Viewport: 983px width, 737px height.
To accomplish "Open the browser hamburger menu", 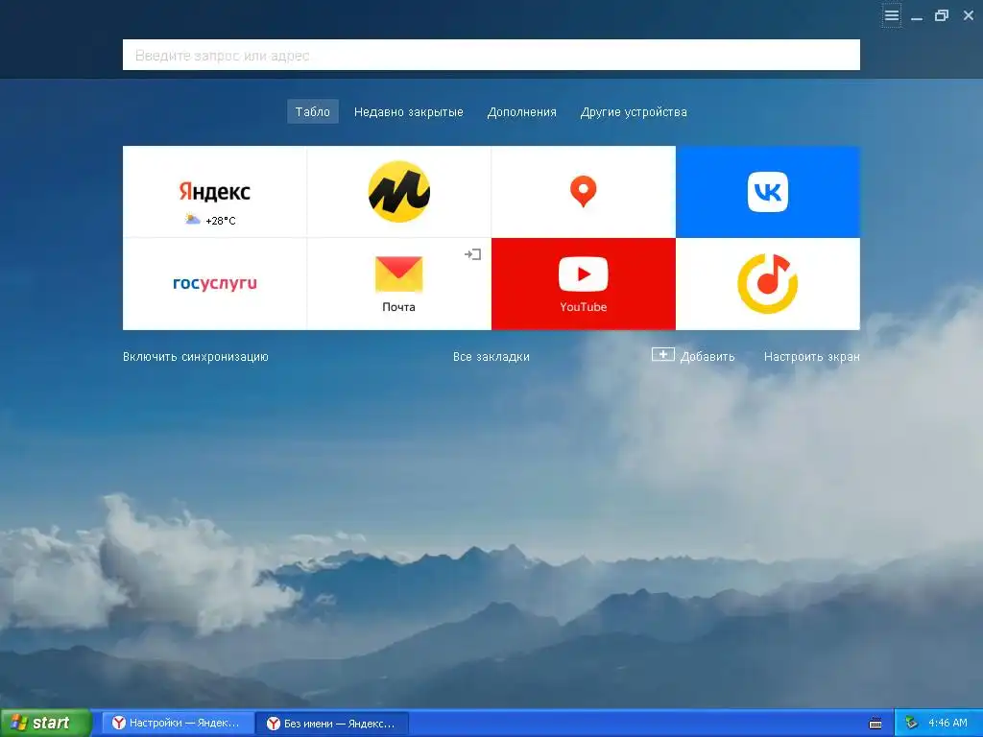I will [892, 15].
